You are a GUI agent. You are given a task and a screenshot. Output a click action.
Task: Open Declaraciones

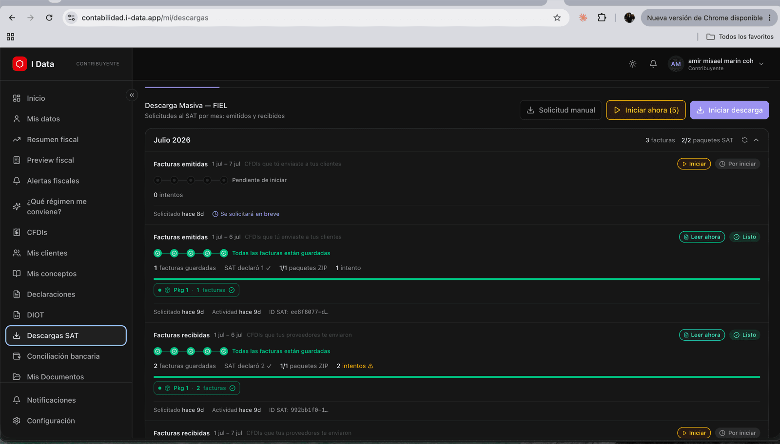pyautogui.click(x=66, y=295)
